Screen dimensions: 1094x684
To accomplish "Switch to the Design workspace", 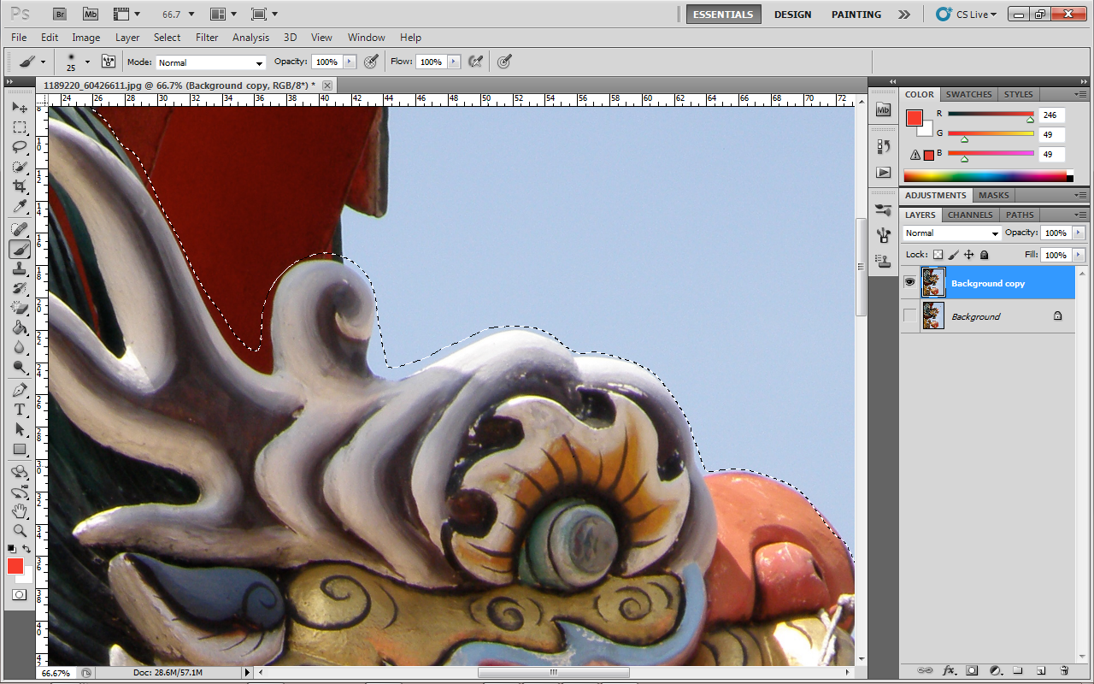I will pyautogui.click(x=792, y=15).
